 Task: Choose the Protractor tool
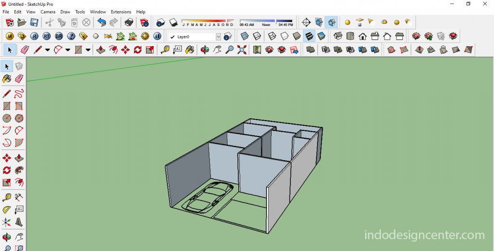(x=7, y=210)
